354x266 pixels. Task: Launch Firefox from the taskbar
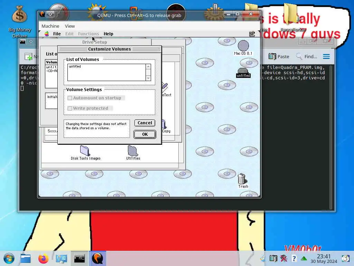point(43,258)
